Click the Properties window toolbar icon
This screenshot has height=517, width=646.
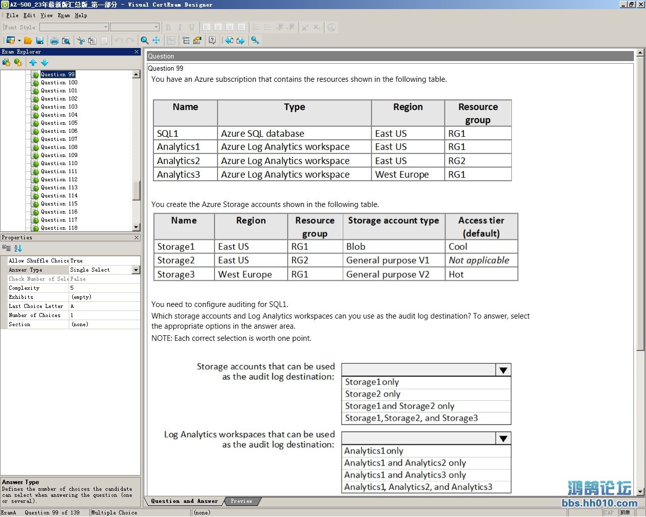click(x=197, y=40)
